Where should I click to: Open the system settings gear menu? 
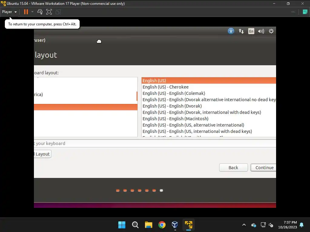[271, 31]
